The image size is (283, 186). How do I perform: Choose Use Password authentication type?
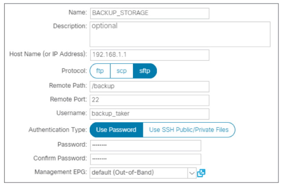[116, 130]
